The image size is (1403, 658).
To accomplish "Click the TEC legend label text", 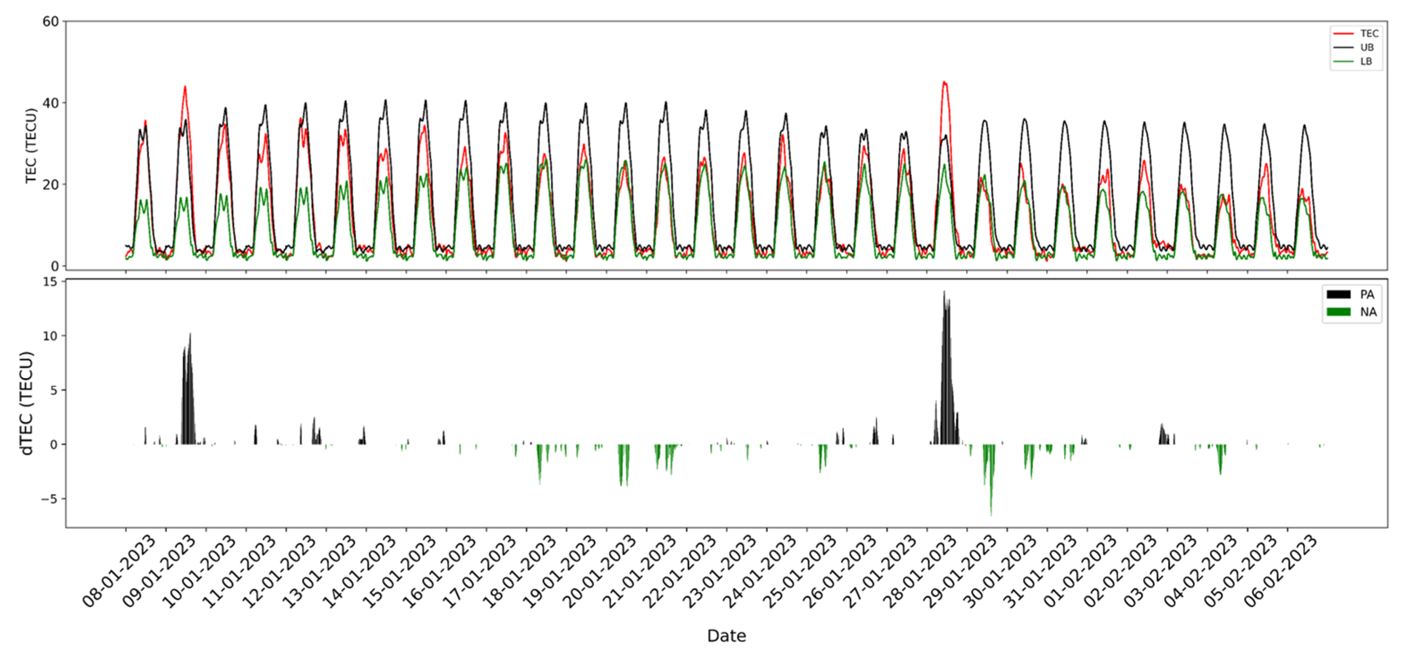I will click(x=1369, y=34).
